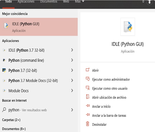Viewport: 155px width, 132px height.
Task: Expand options for Python 3.7 (32-bit)
Action: click(x=72, y=70)
